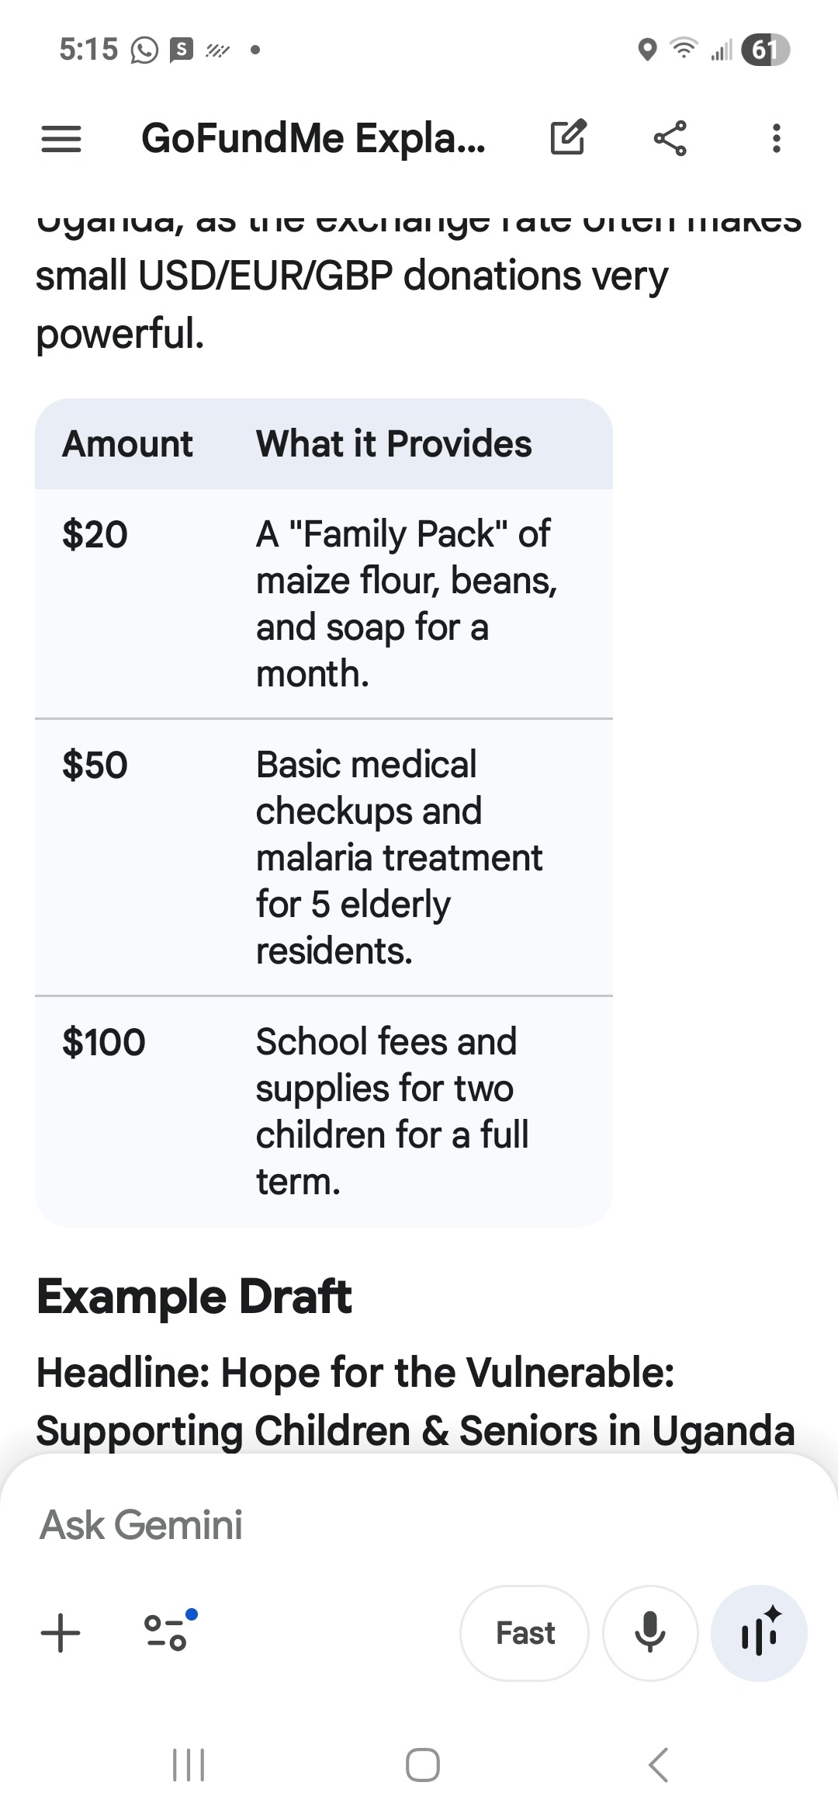Activate microphone voice input
The height and width of the screenshot is (1817, 838).
click(650, 1632)
